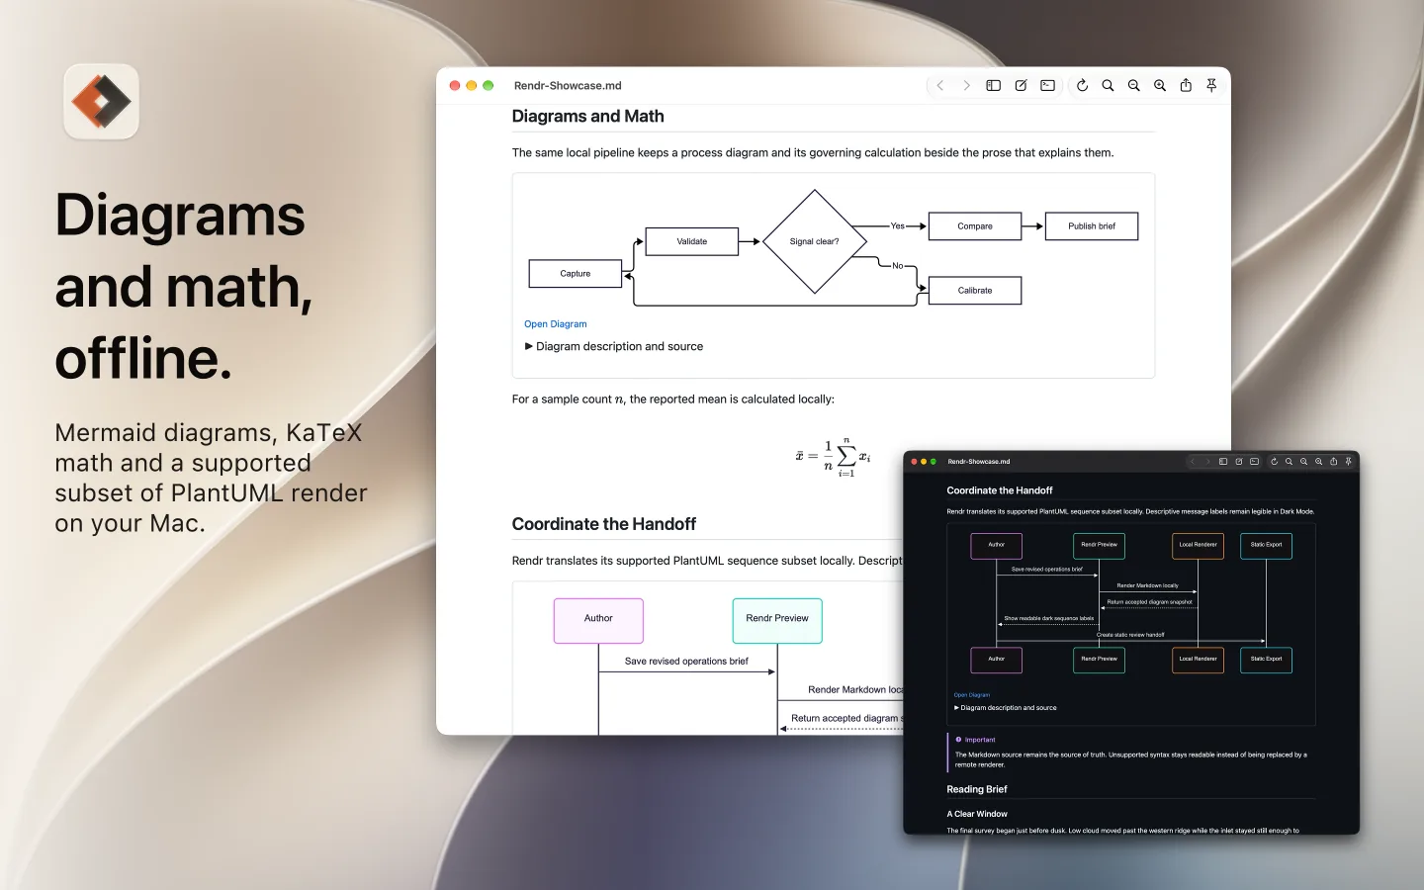Click the Coordinate the Handoff heading in dark window
The width and height of the screenshot is (1424, 890).
(1000, 490)
